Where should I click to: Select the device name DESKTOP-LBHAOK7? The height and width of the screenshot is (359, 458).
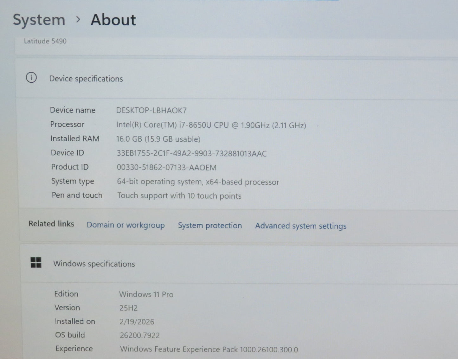151,110
